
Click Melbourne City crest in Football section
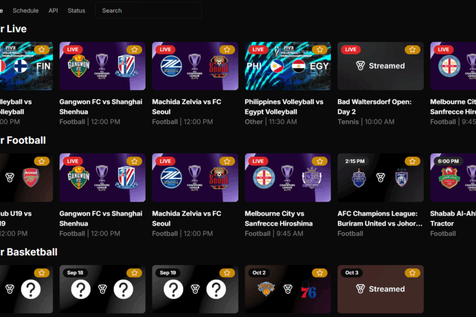264,177
